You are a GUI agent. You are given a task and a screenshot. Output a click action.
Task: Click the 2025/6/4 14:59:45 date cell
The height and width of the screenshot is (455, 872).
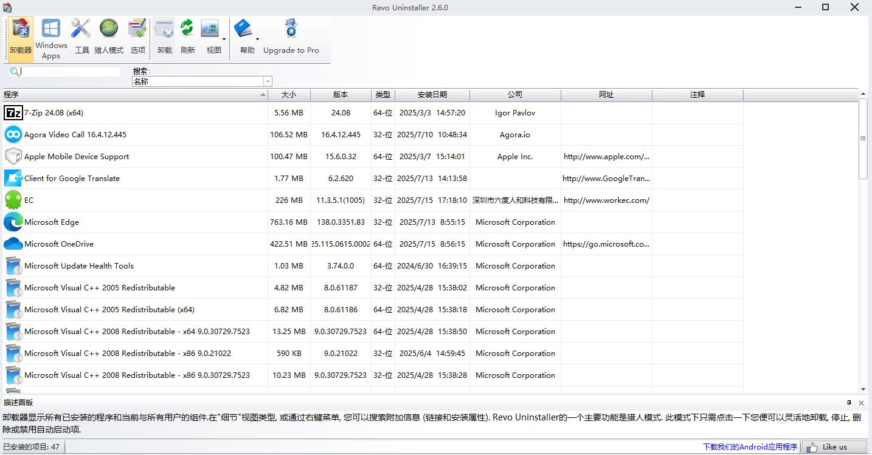pos(432,354)
